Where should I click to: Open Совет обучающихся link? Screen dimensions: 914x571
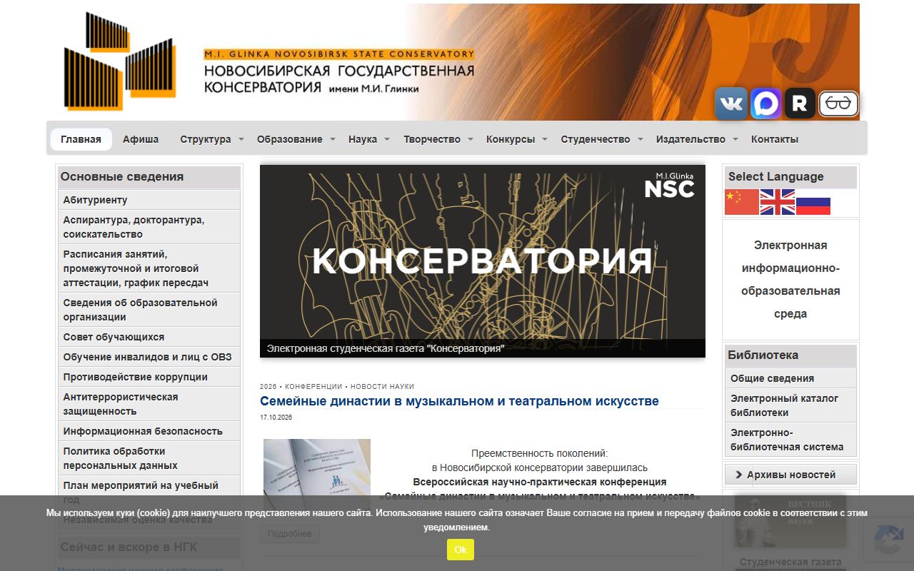[149, 337]
